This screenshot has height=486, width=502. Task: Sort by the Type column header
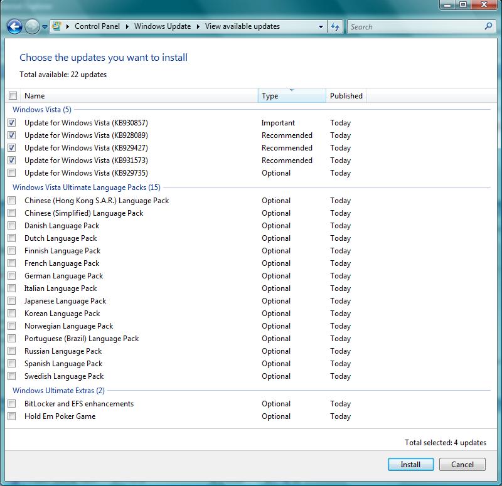tap(292, 96)
